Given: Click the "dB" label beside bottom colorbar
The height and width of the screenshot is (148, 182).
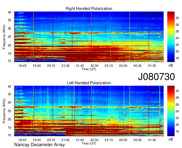Looking at the screenshot, I should point(171,139).
